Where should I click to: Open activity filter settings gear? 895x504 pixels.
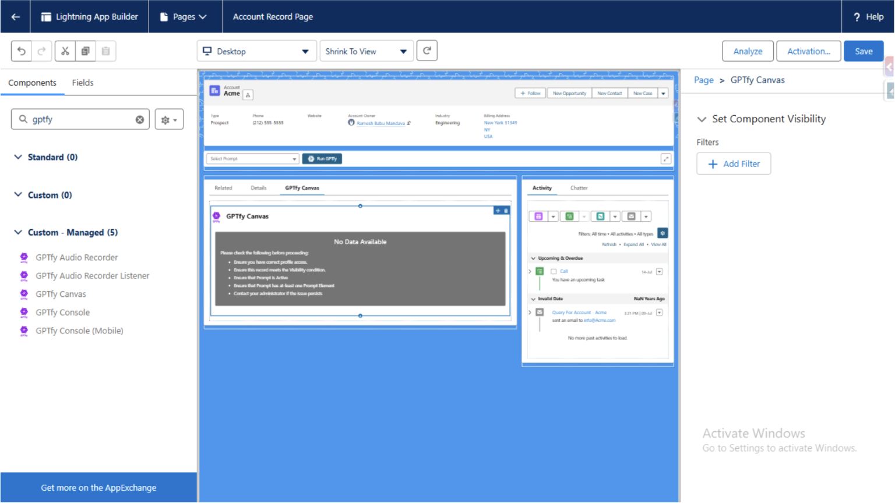(663, 233)
